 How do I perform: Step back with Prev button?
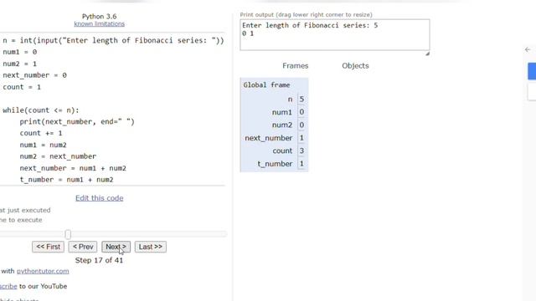pos(83,247)
